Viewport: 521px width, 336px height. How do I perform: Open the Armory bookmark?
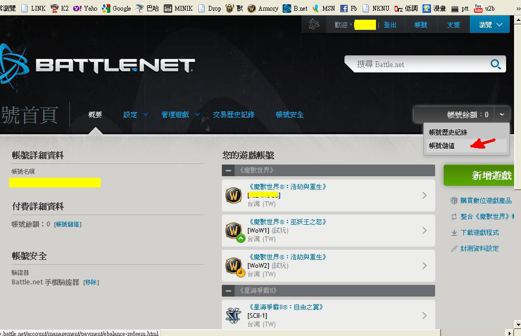(263, 9)
